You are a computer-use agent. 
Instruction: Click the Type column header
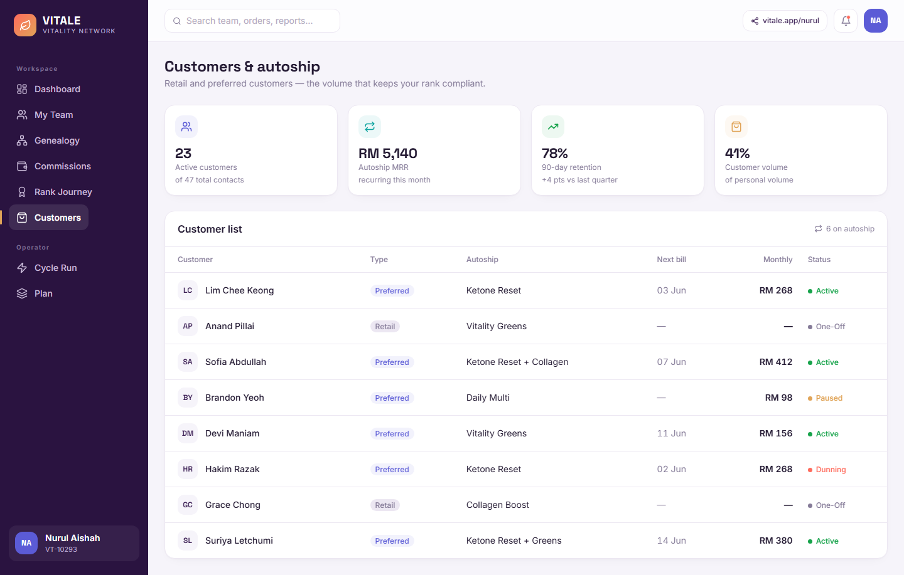coord(379,260)
